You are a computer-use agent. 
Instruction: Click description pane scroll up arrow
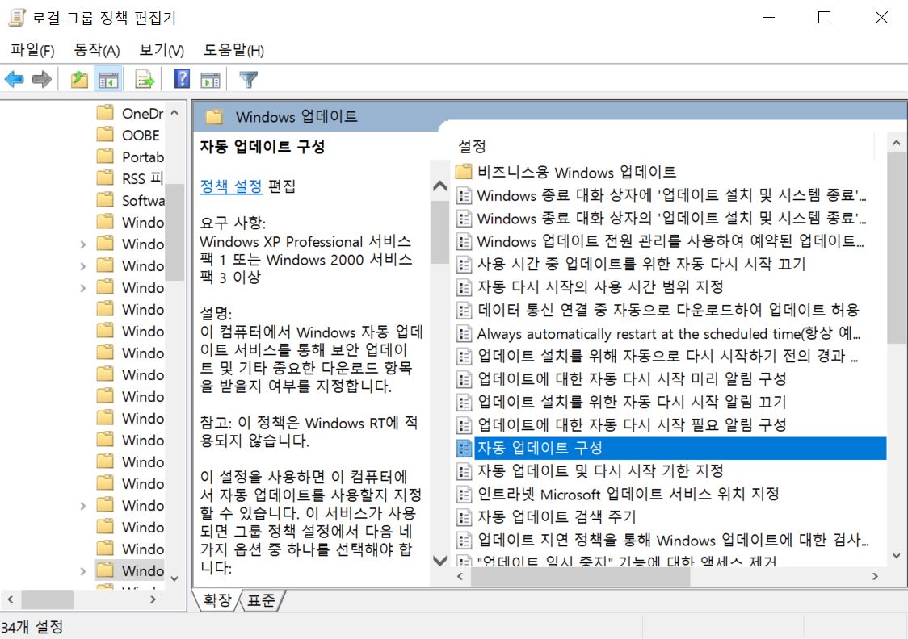click(x=440, y=186)
